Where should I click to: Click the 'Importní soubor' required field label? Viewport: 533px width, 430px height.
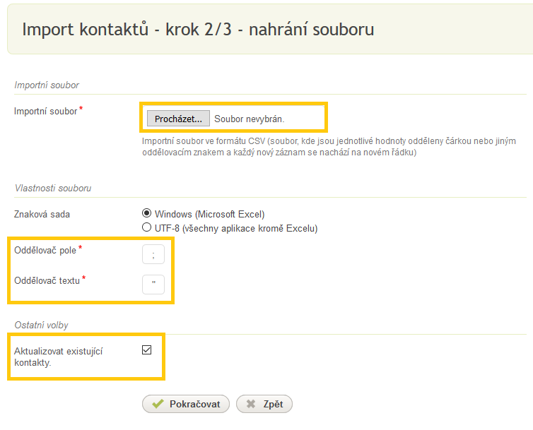tap(46, 112)
